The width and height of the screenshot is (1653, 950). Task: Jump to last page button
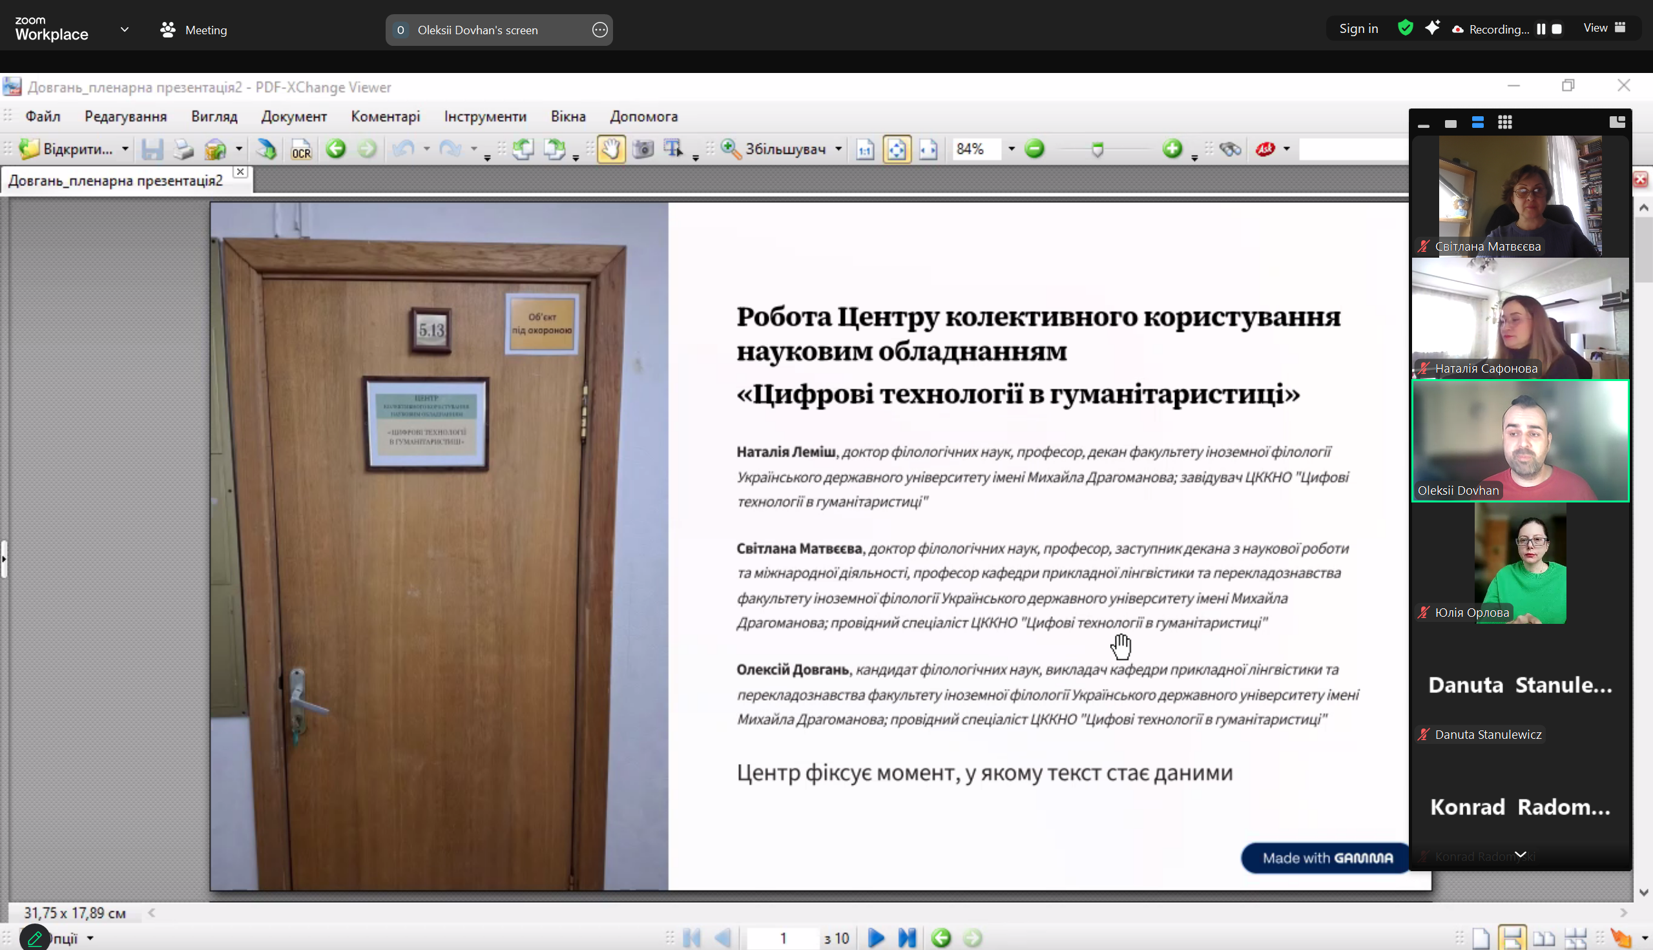pyautogui.click(x=907, y=938)
